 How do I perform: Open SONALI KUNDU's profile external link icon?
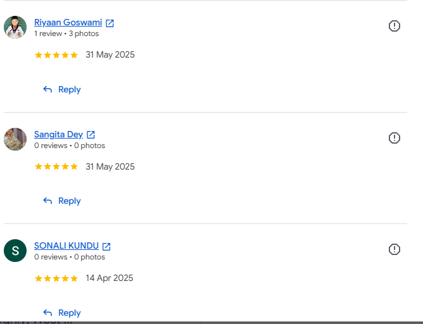[x=106, y=246]
